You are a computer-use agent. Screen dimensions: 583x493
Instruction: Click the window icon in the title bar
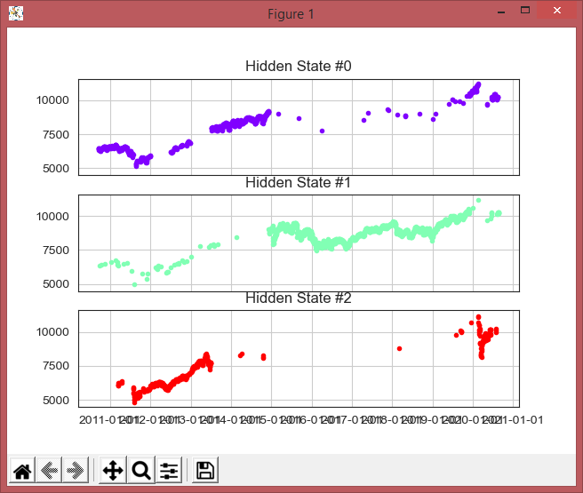[x=15, y=13]
